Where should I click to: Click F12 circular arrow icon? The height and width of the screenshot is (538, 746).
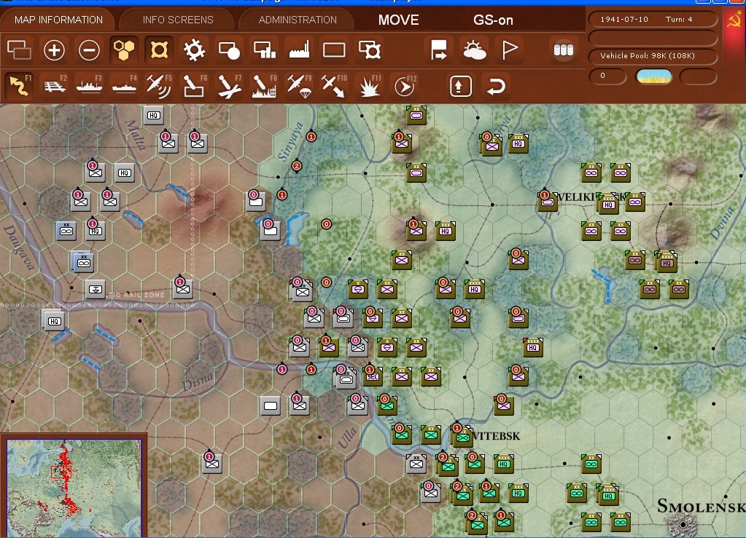click(405, 86)
